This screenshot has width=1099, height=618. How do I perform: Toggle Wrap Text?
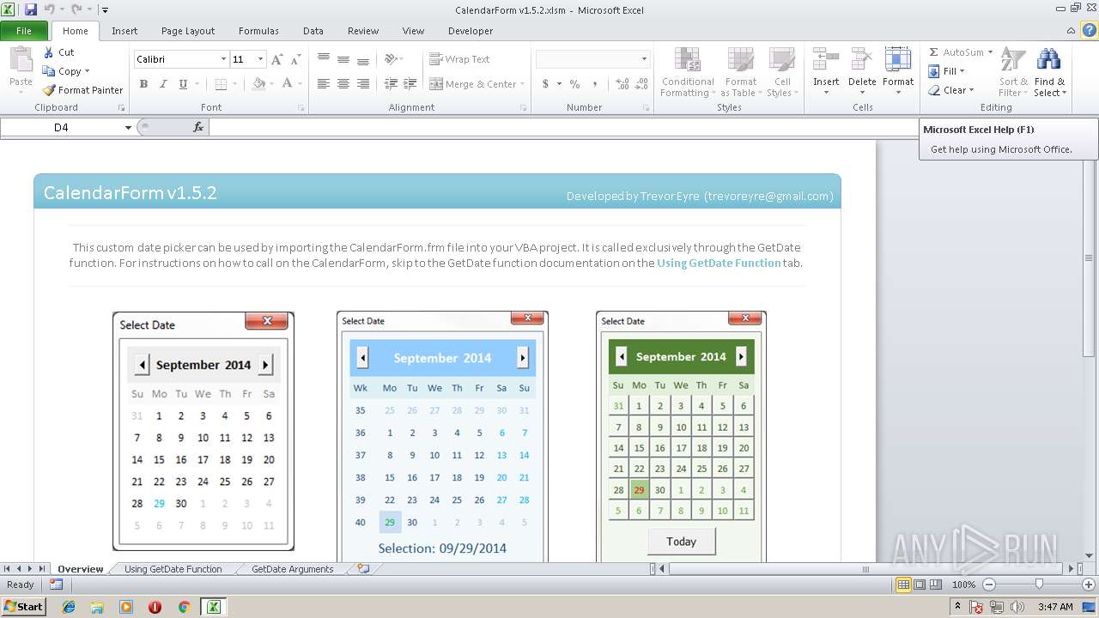tap(459, 59)
